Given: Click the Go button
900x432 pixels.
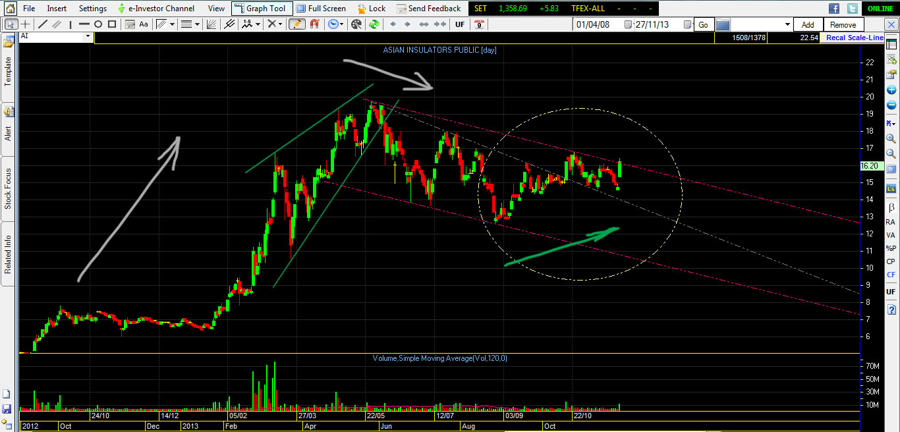Looking at the screenshot, I should pyautogui.click(x=703, y=24).
